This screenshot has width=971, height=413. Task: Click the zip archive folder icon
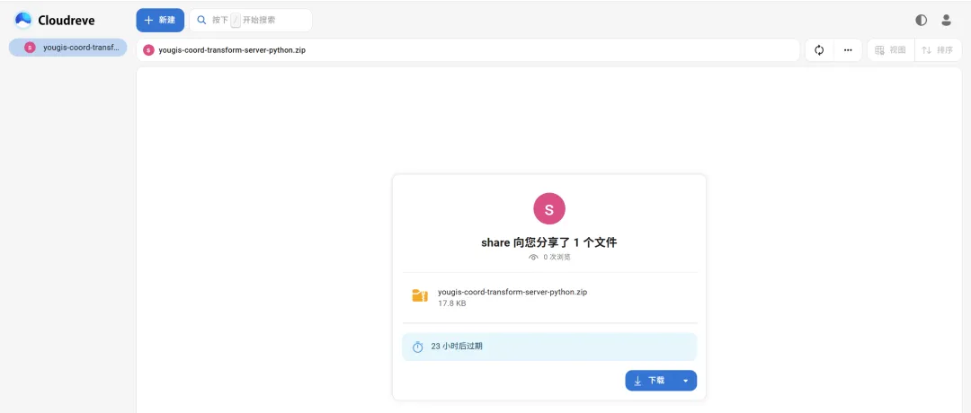click(x=420, y=296)
